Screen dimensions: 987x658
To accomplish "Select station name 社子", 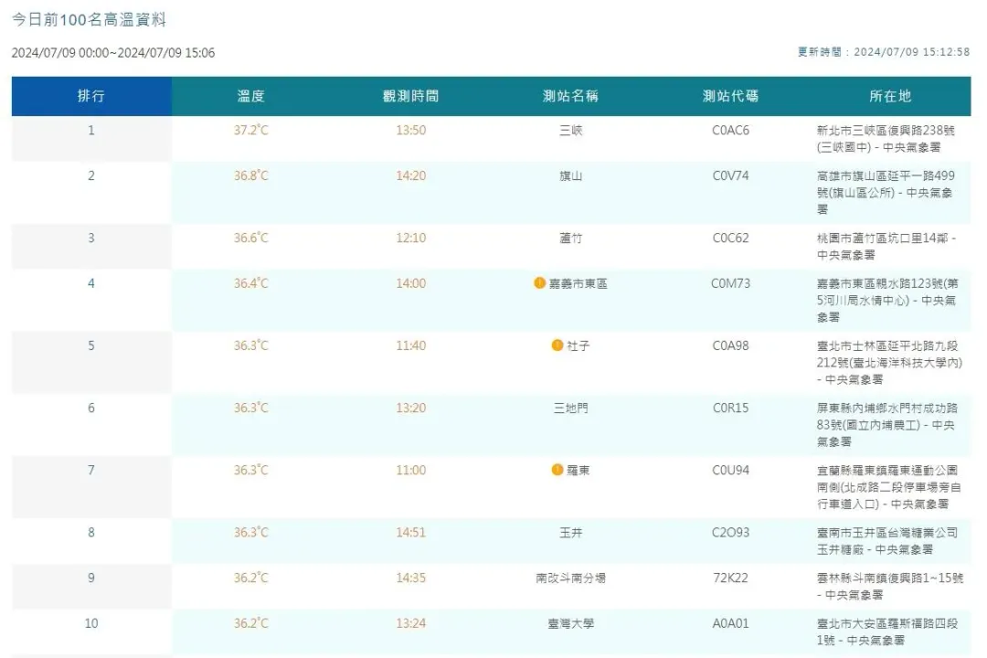I will [578, 345].
